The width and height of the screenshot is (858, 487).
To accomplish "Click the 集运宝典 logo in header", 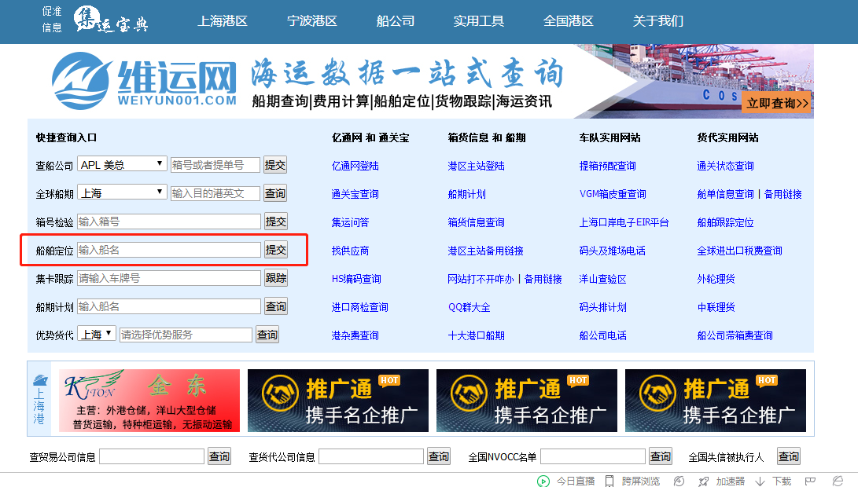I will [111, 20].
